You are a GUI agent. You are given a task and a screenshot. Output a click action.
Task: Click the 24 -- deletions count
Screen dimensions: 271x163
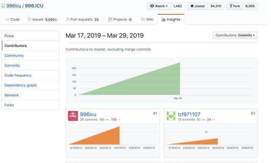tap(211, 120)
